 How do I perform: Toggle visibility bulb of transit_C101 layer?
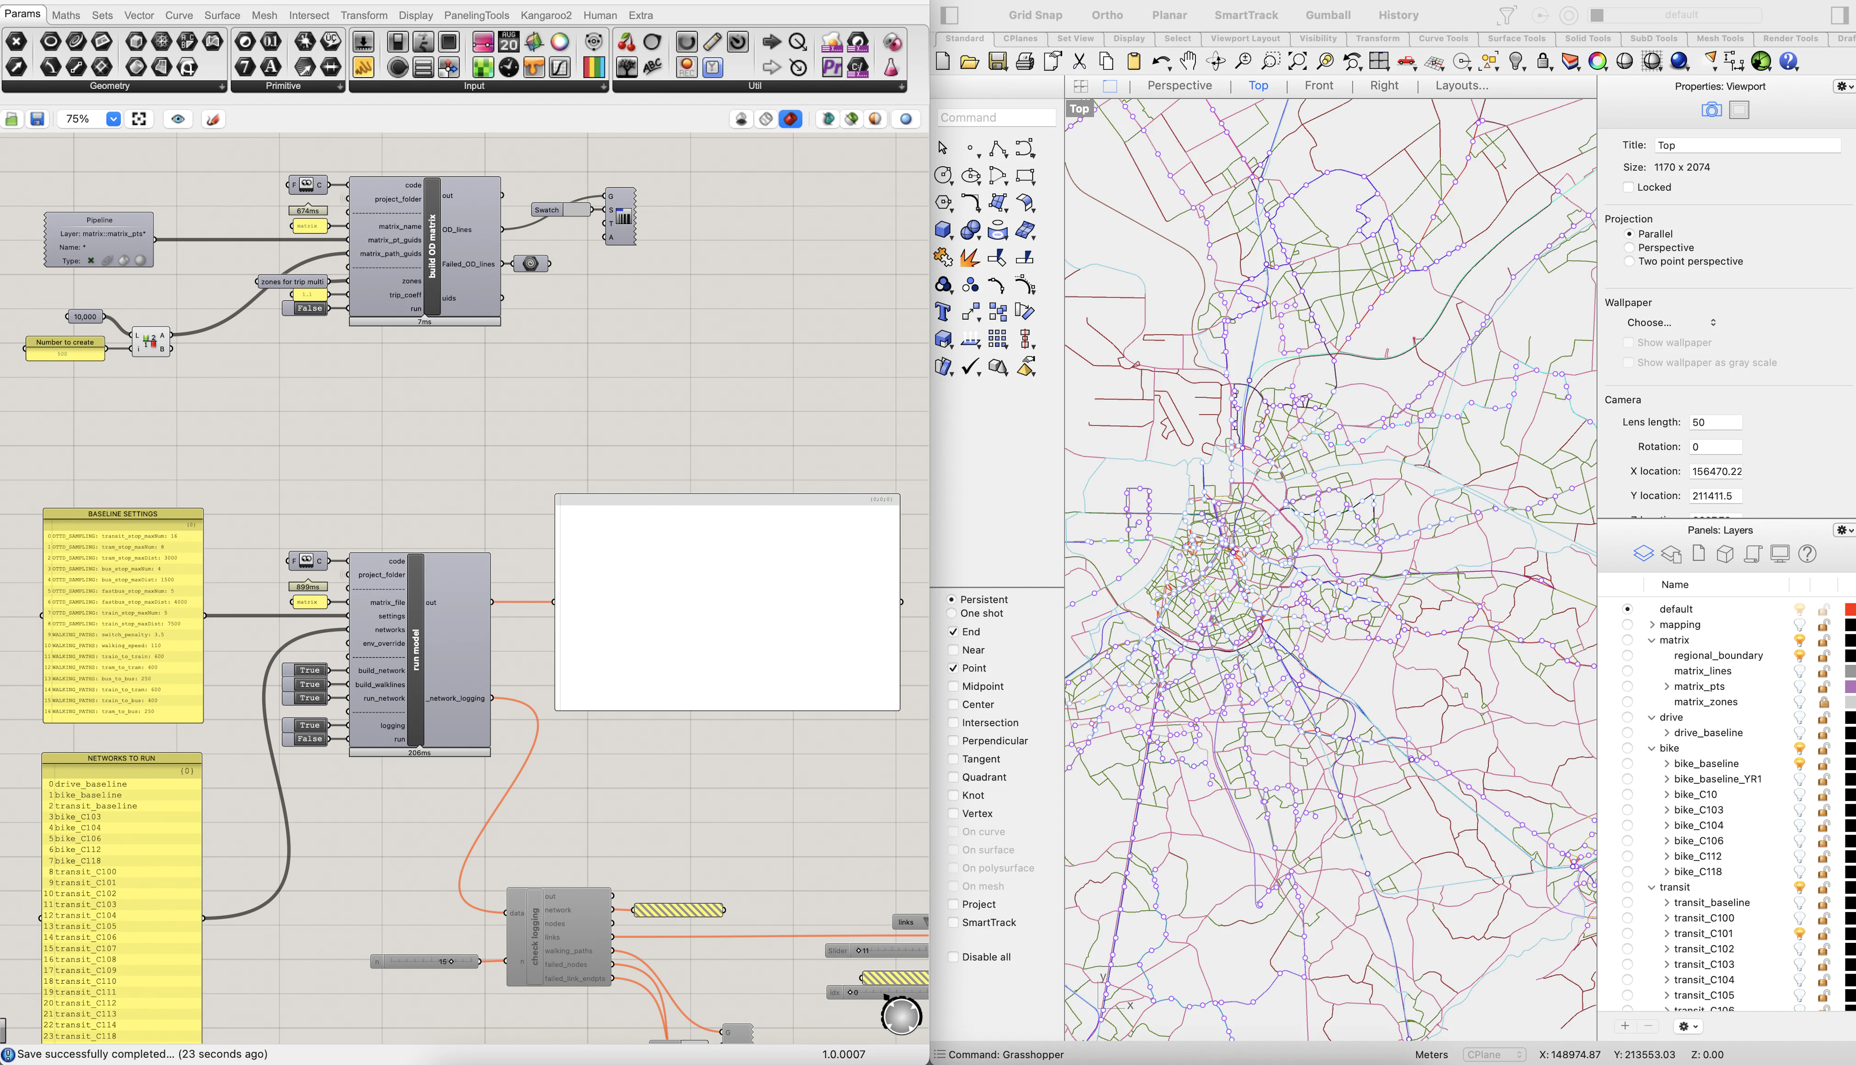pyautogui.click(x=1799, y=933)
